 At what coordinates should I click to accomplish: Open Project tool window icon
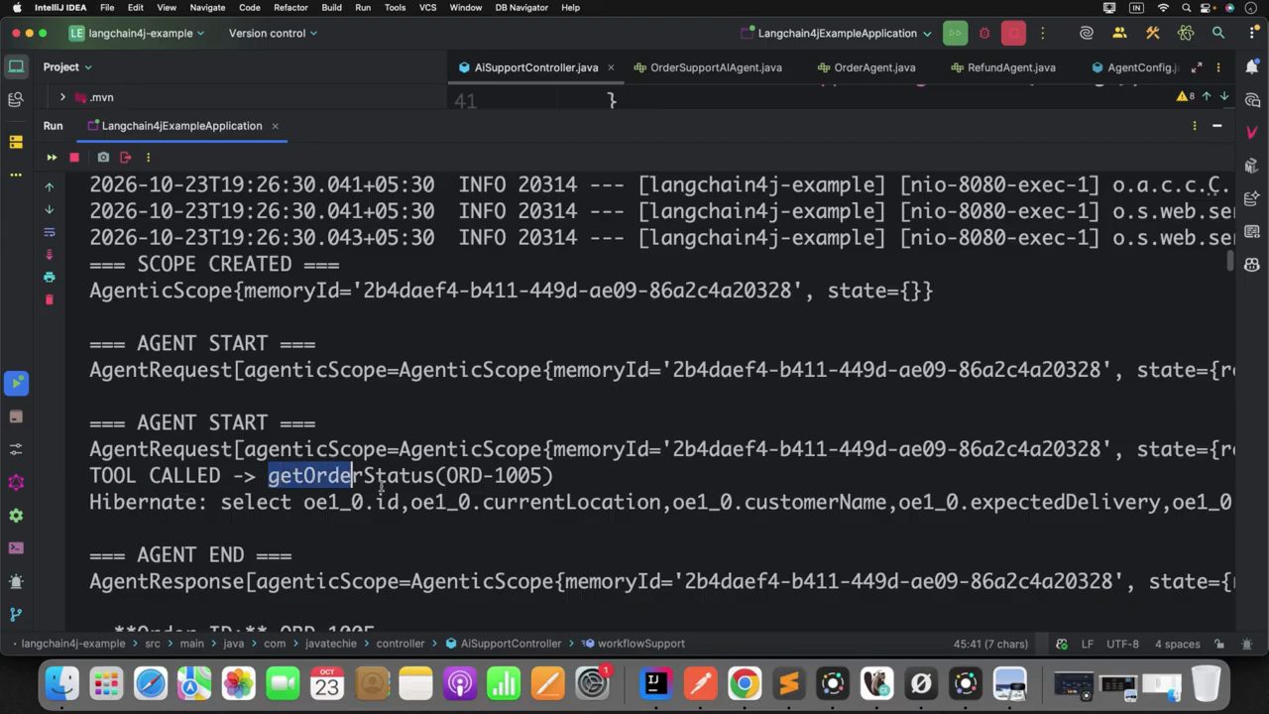[16, 67]
